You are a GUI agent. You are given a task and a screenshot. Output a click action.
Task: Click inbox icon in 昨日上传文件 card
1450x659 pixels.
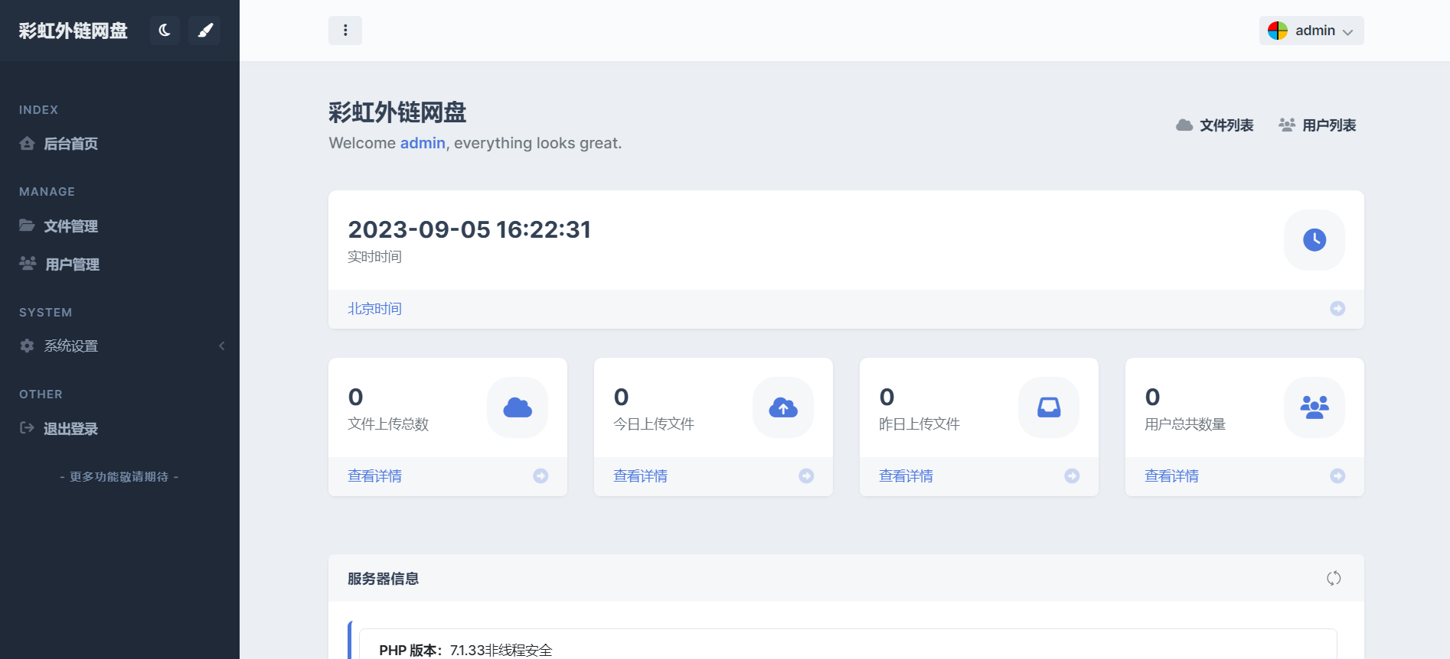1049,407
